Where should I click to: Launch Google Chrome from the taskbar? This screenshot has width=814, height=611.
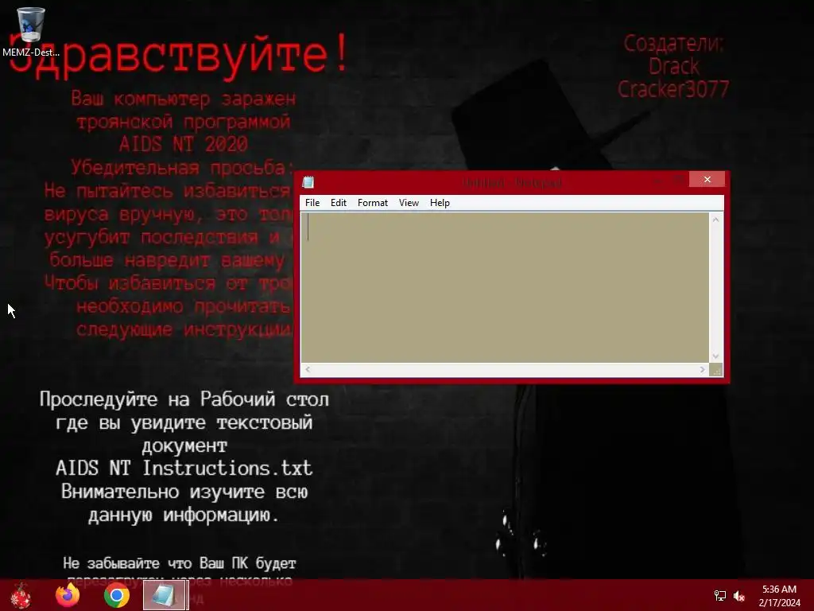pos(117,595)
